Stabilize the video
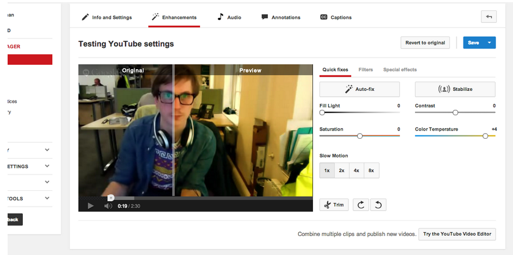Screen dimensions: 513x255 point(455,89)
